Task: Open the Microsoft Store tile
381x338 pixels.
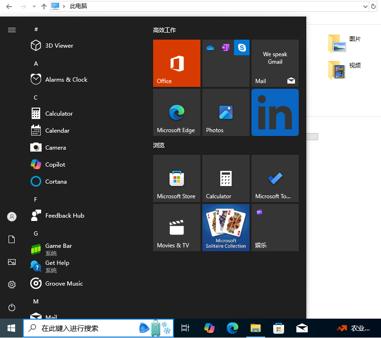Action: (177, 178)
